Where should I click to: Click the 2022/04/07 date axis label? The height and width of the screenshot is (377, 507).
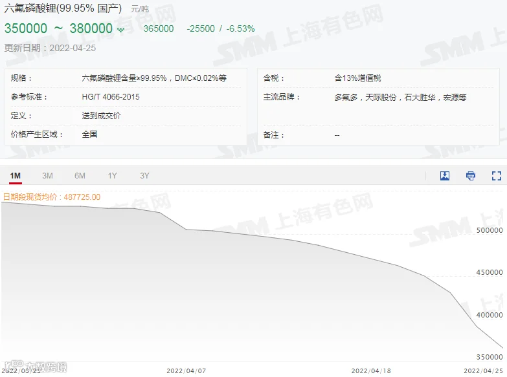pyautogui.click(x=186, y=371)
